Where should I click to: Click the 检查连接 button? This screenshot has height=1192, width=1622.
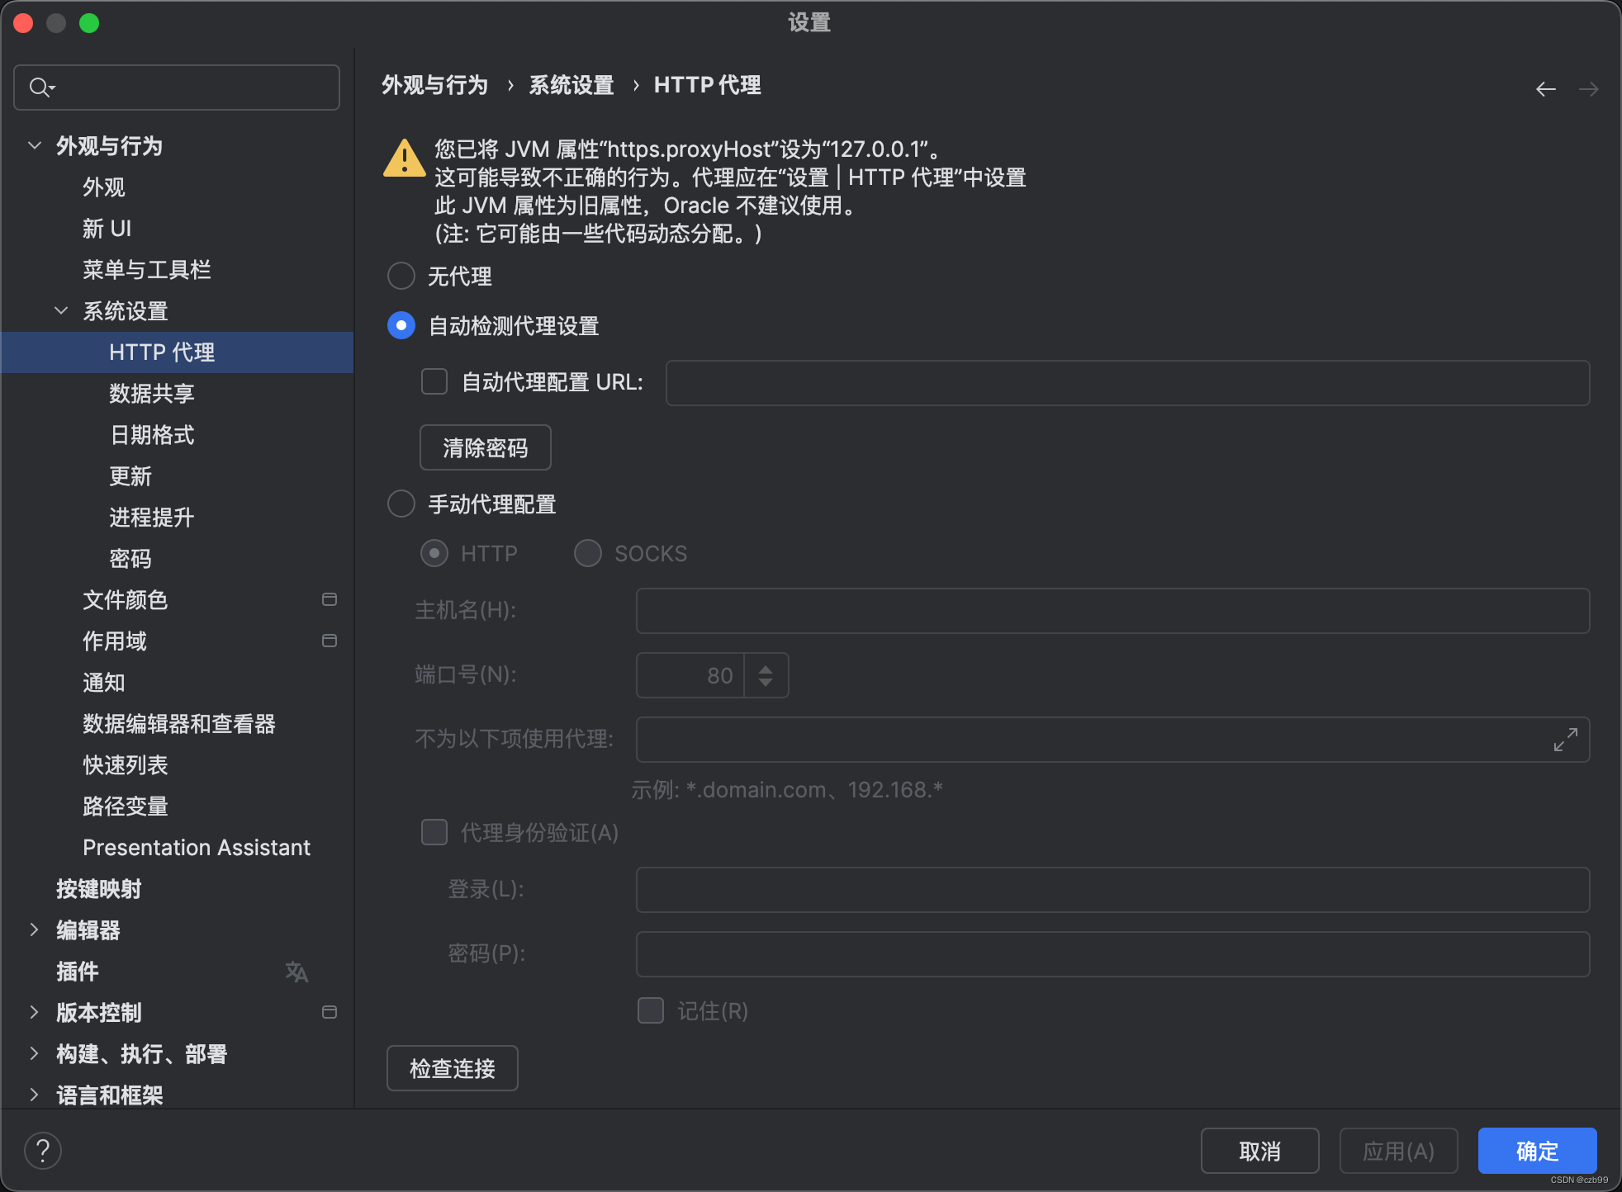(453, 1068)
